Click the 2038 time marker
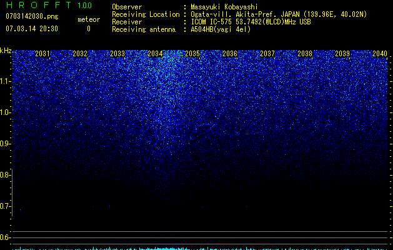Image resolution: width=393 pixels, height=250 pixels. click(305, 54)
